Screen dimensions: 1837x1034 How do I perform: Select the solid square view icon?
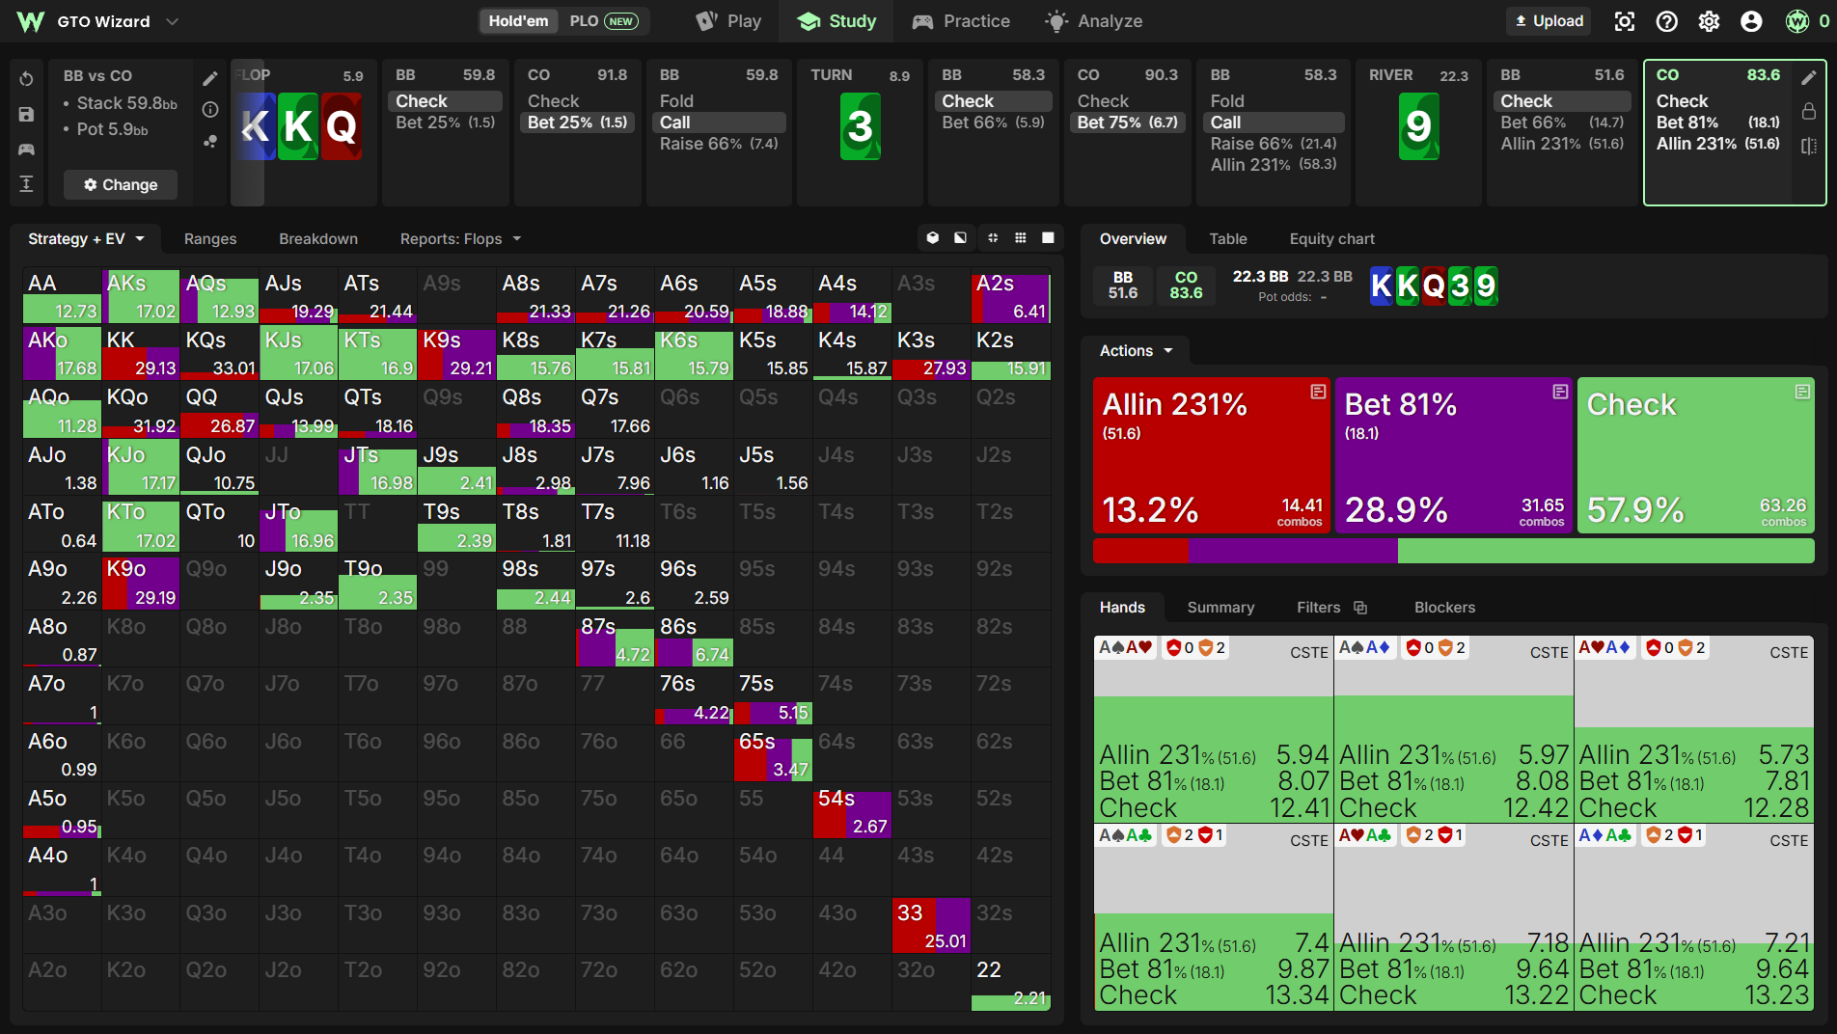click(x=1049, y=237)
